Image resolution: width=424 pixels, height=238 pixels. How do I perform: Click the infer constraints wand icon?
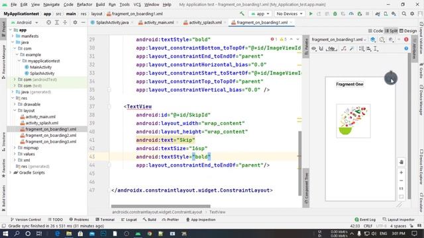352,49
